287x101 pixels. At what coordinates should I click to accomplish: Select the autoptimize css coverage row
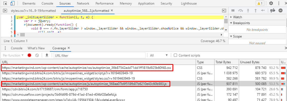point(143,68)
